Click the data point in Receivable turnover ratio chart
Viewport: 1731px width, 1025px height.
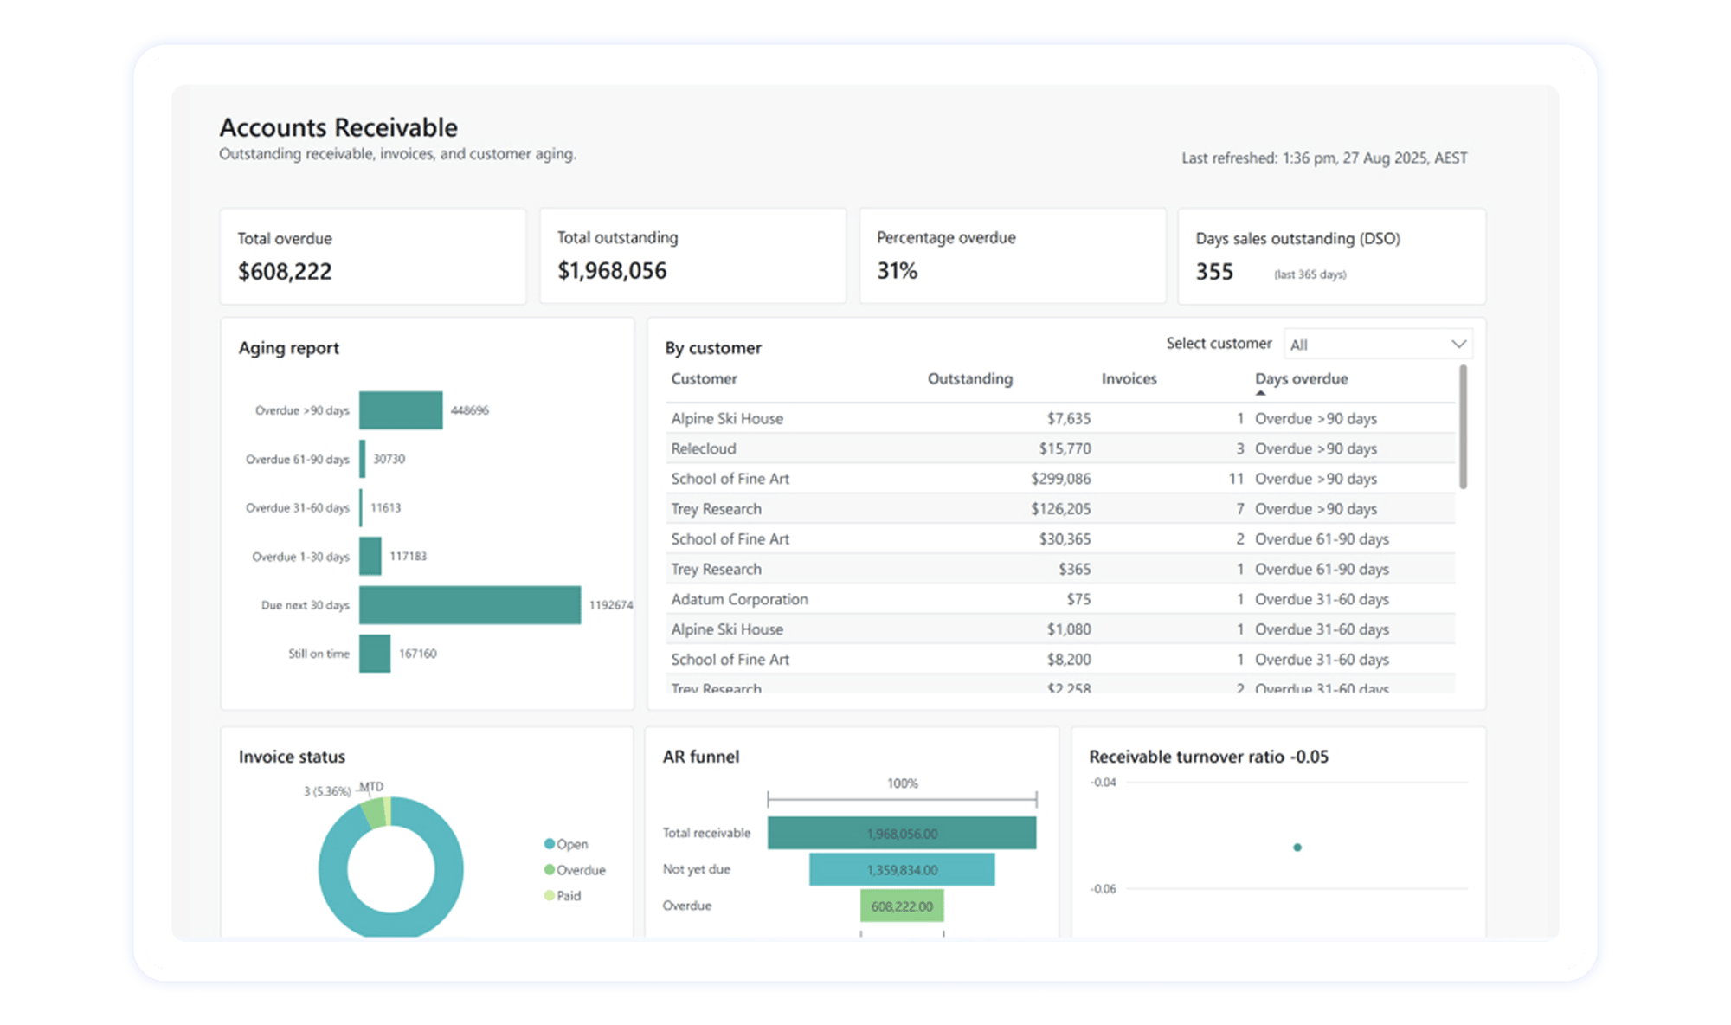[1297, 847]
